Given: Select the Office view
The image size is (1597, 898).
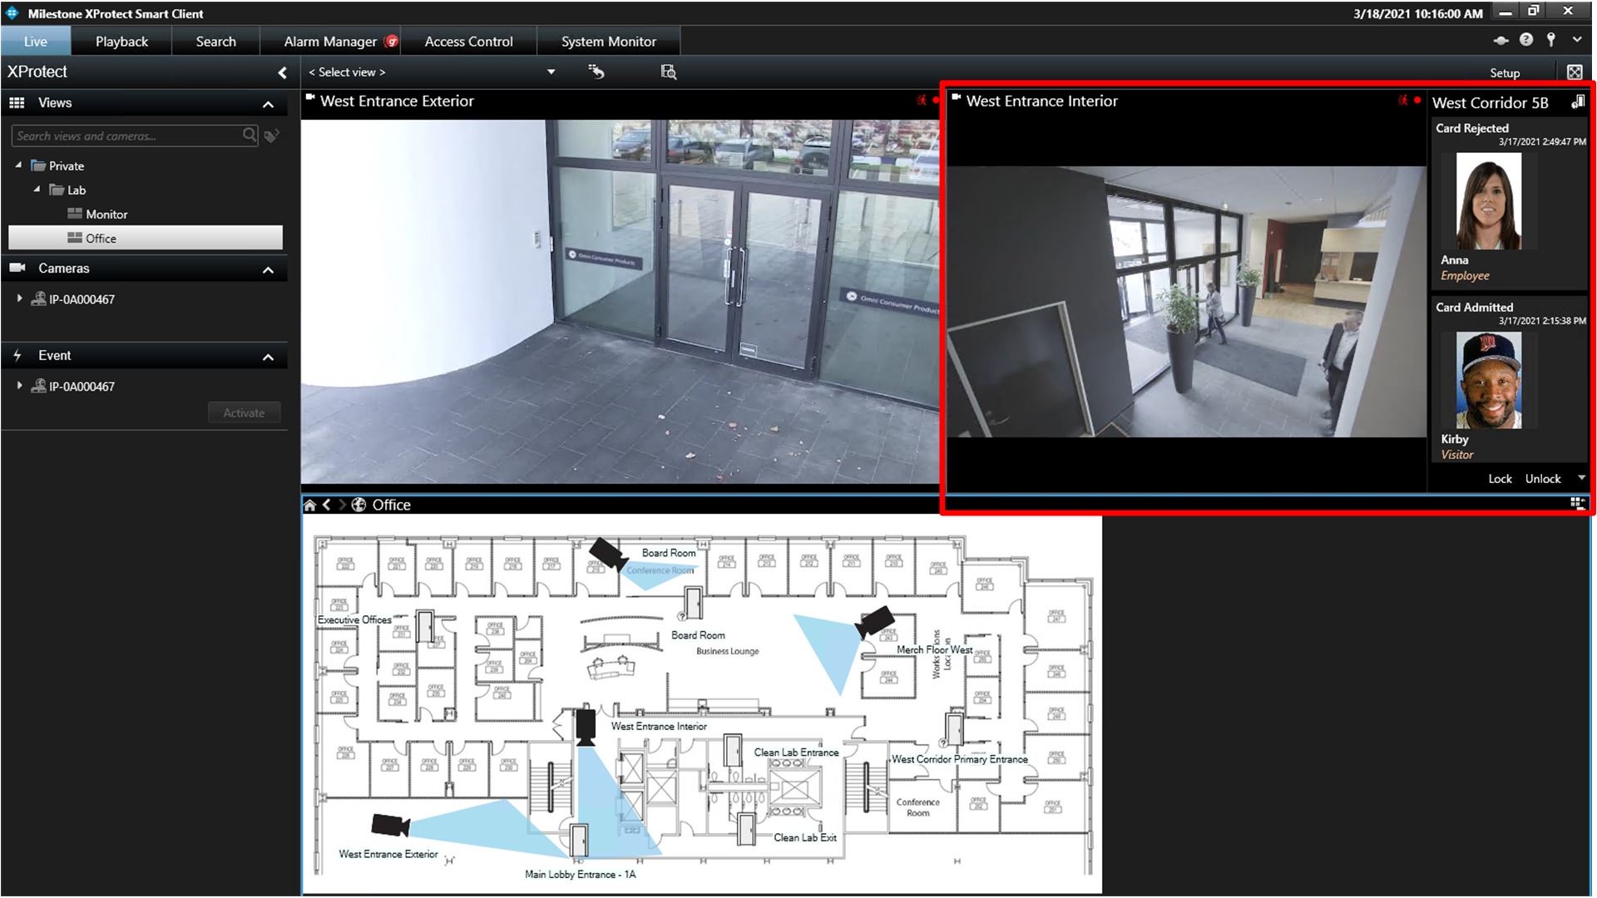Looking at the screenshot, I should click(x=146, y=238).
